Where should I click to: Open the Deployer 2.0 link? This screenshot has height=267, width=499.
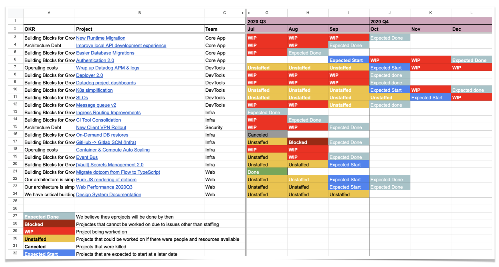[x=90, y=75]
